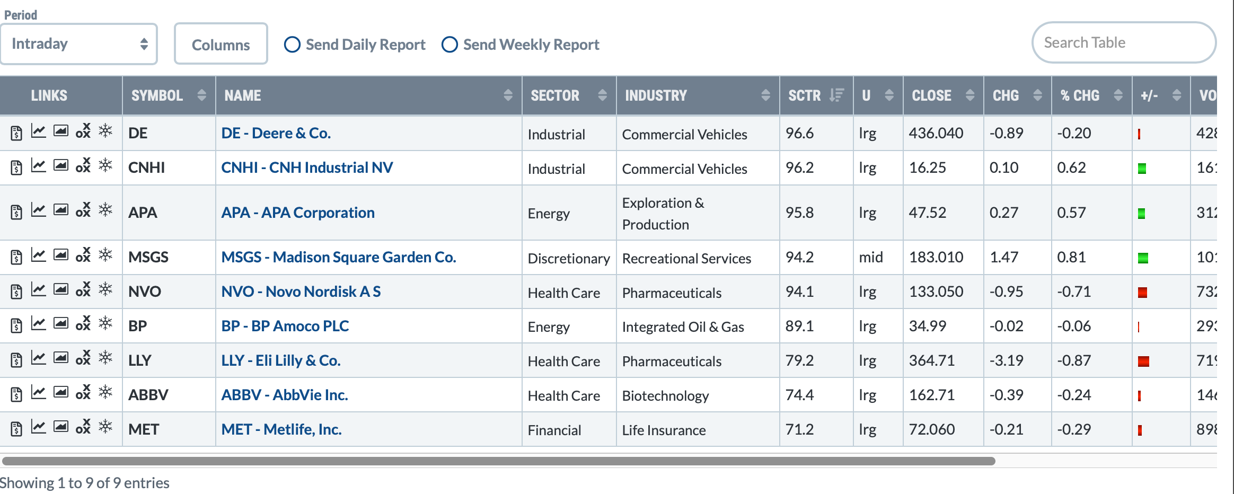Open ABBV - AbbVie Inc. link

[x=285, y=395]
